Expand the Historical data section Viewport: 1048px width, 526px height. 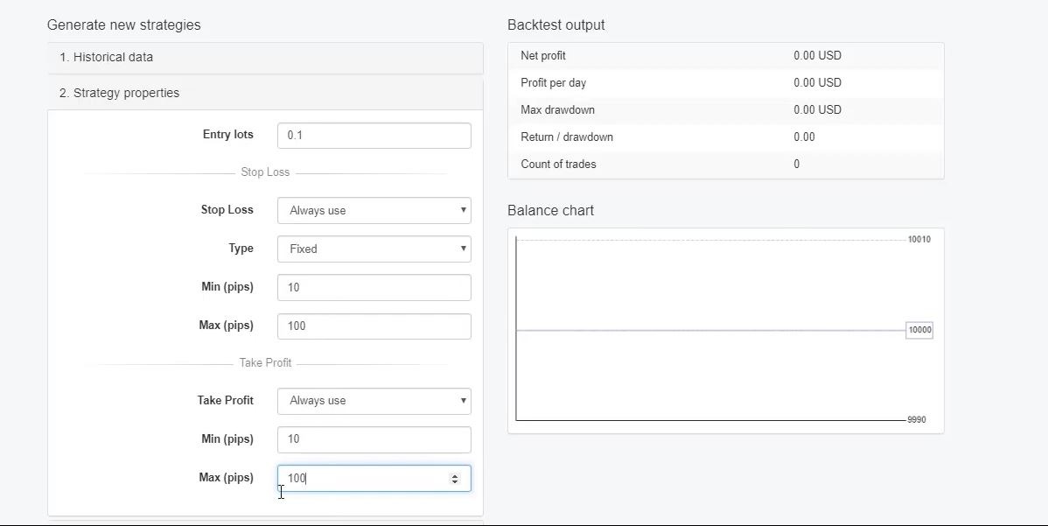[x=106, y=58]
